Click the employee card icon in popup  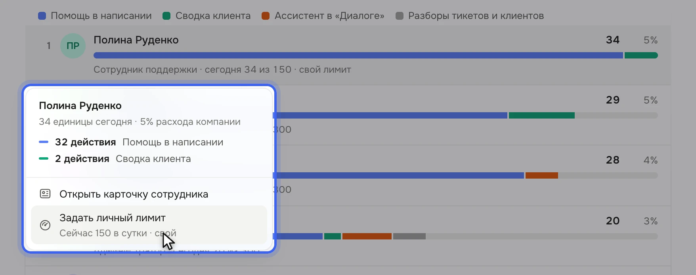(45, 194)
